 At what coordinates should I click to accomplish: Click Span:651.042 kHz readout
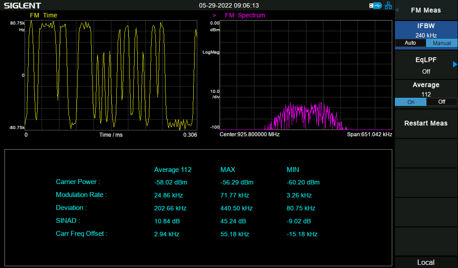pyautogui.click(x=369, y=134)
